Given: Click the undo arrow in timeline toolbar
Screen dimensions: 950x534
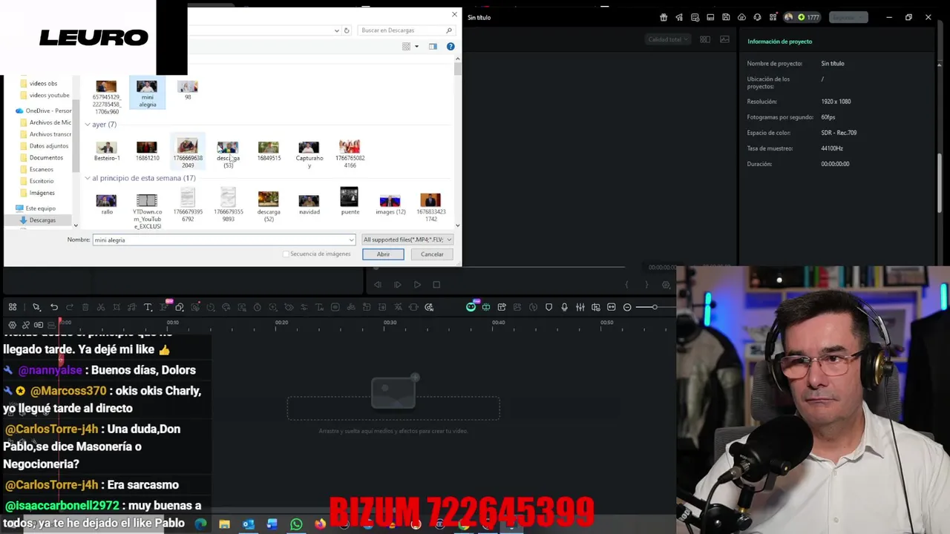Looking at the screenshot, I should 54,307.
